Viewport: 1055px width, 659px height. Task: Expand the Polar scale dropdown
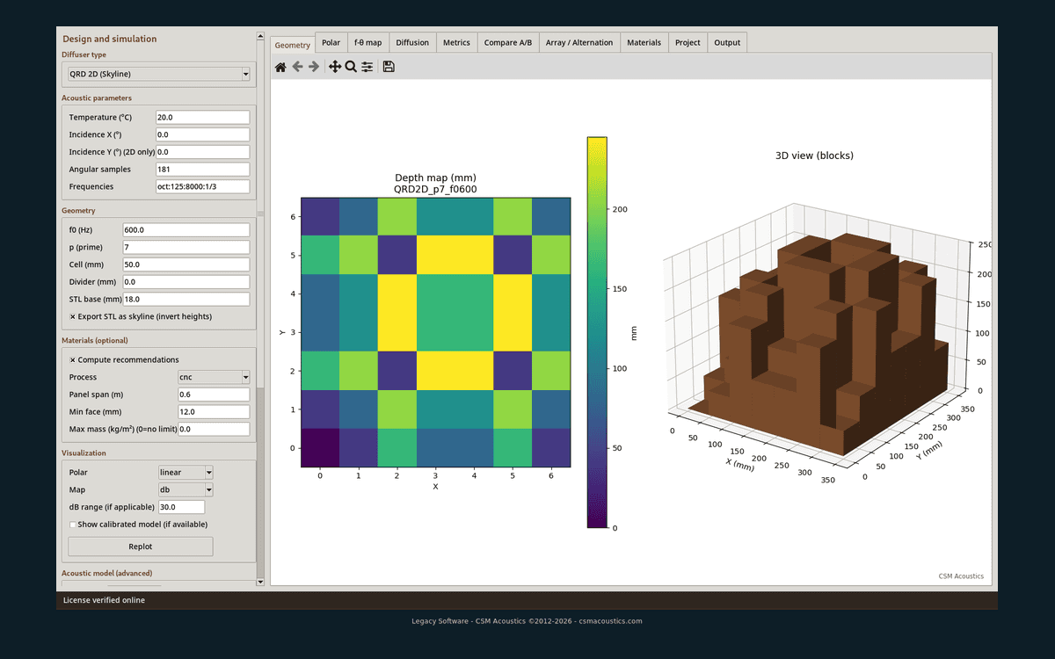pos(186,473)
